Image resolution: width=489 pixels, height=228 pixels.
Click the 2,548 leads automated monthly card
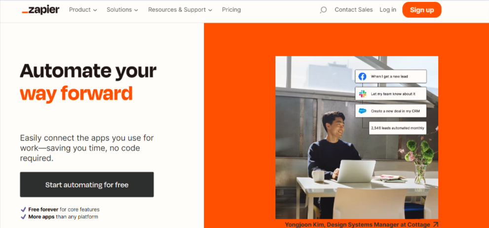pos(398,128)
